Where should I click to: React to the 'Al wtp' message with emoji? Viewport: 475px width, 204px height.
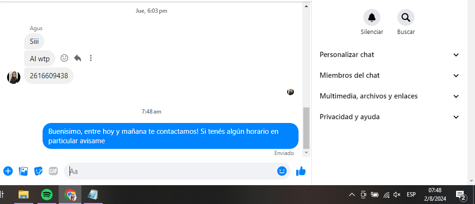(64, 58)
